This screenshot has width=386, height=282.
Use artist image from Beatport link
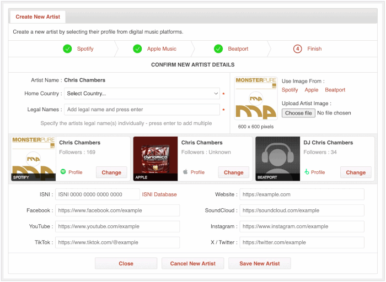coord(335,90)
